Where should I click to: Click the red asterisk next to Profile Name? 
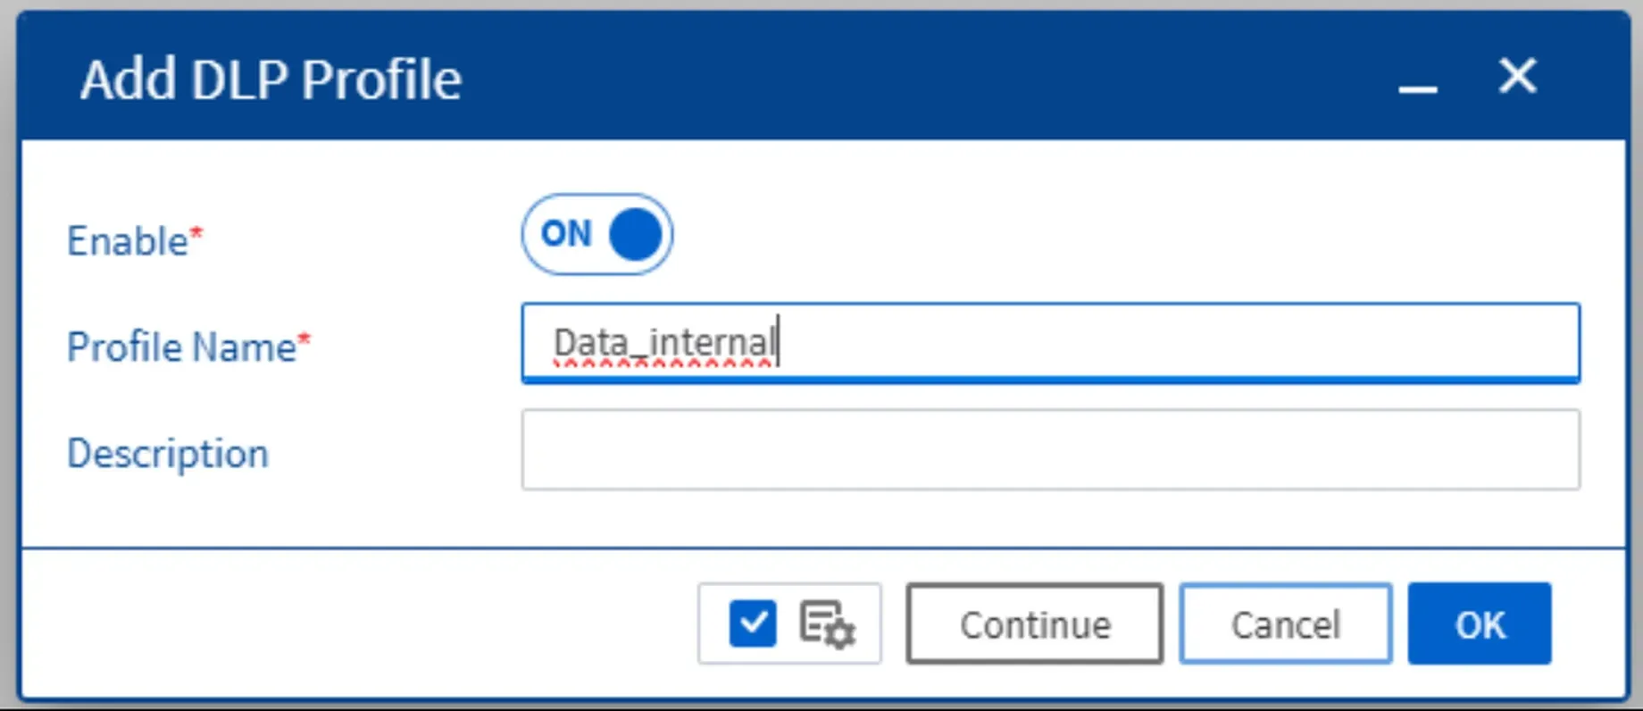click(x=304, y=339)
